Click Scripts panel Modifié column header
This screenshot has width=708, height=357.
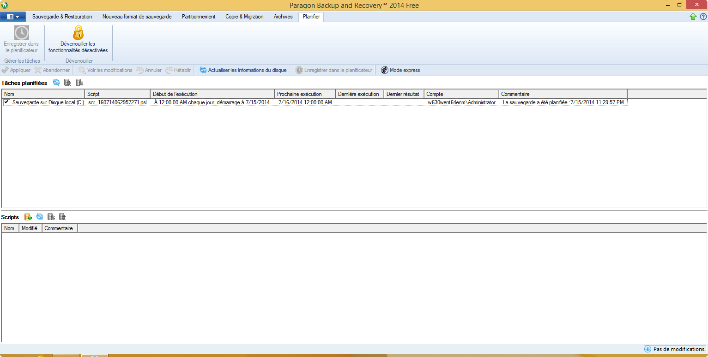coord(30,228)
